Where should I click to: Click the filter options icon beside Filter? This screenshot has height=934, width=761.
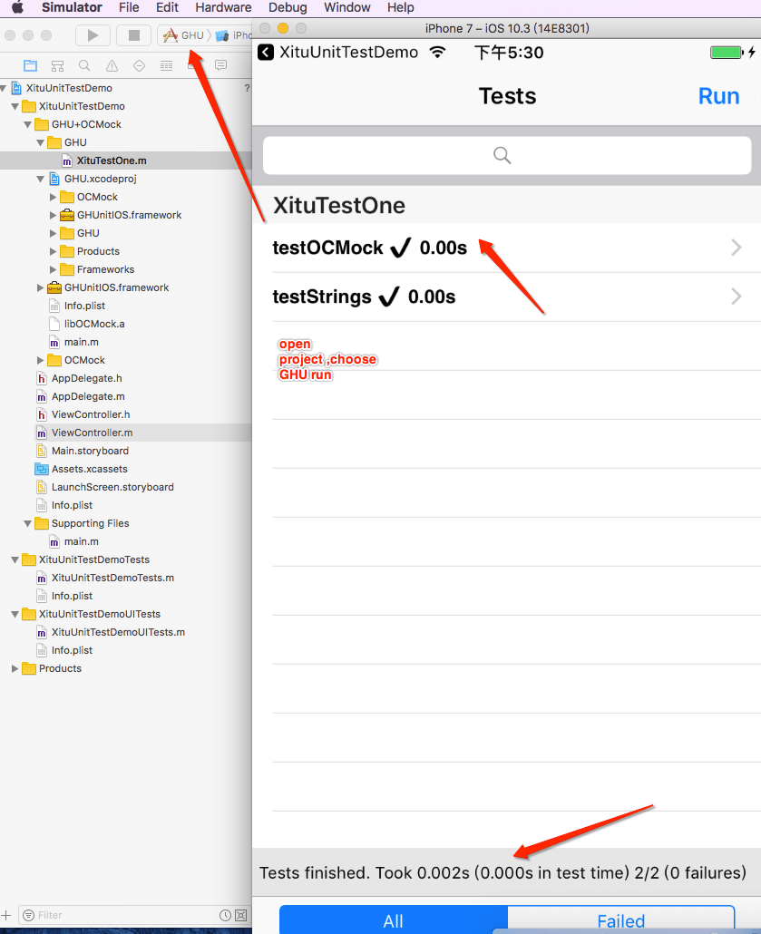pos(28,915)
